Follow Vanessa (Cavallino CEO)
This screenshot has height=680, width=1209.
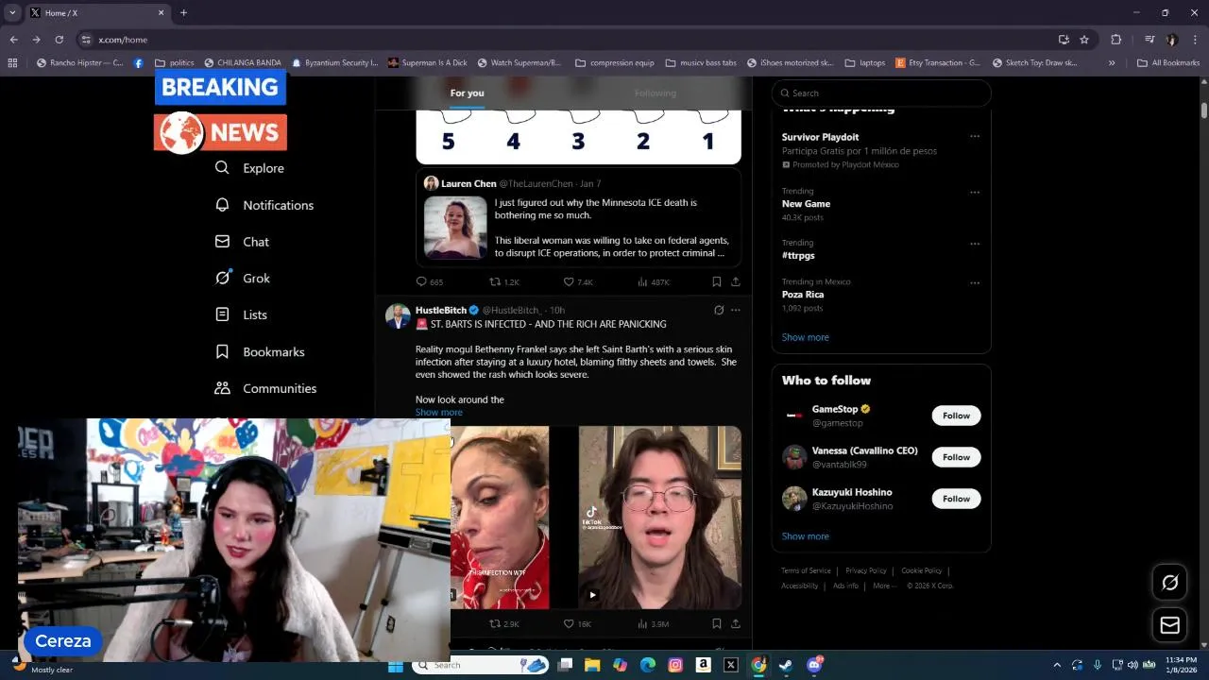[x=956, y=457]
